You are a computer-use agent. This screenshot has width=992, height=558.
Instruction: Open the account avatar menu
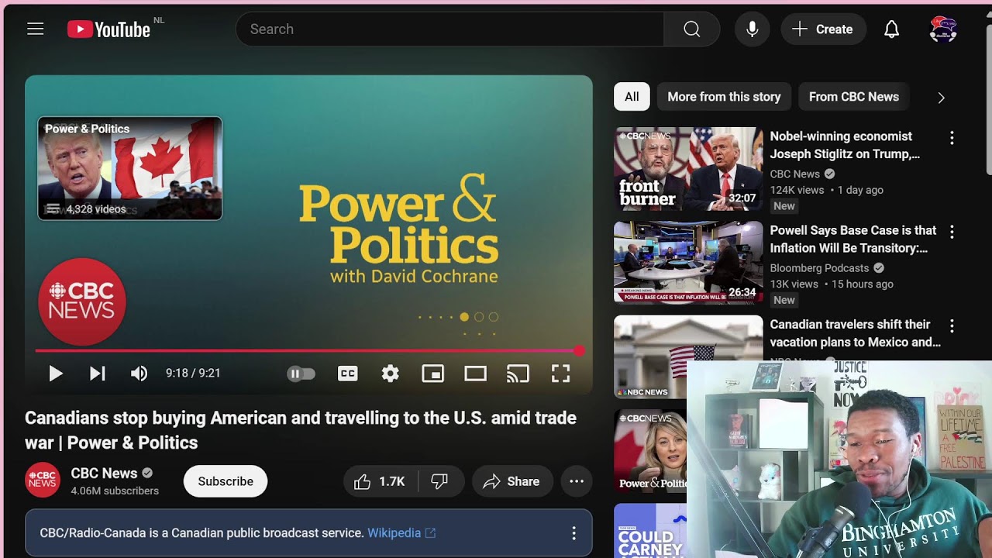(943, 29)
